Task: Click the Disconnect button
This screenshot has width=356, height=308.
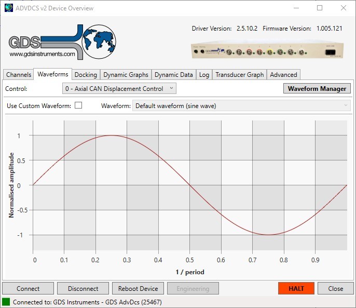Action: point(83,289)
